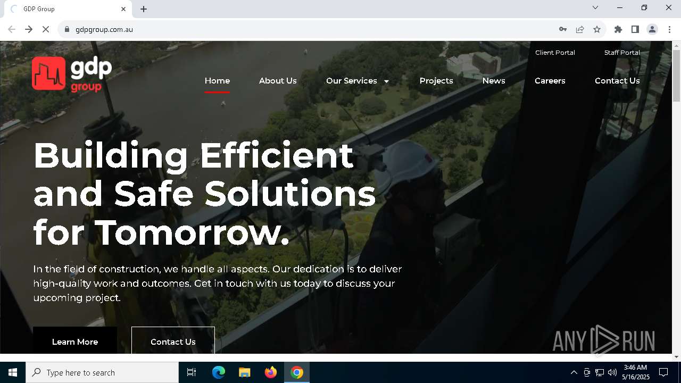Click the browser back arrow

pos(12,29)
